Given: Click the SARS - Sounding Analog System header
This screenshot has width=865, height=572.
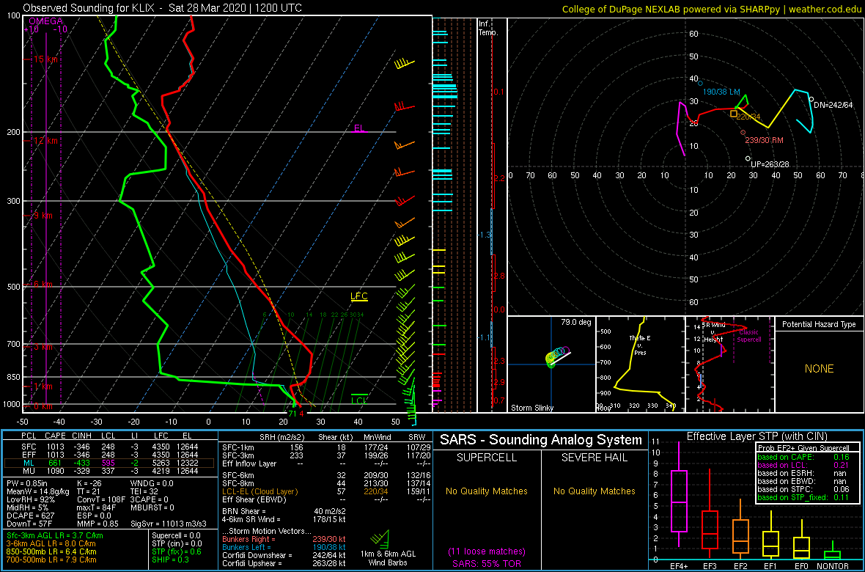Looking at the screenshot, I should 541,440.
